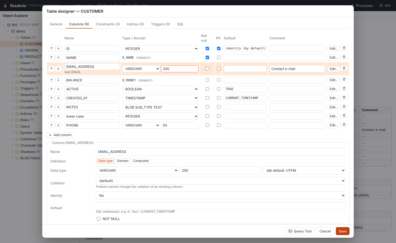The height and width of the screenshot is (243, 396).
Task: Move the ID column down
Action: [58, 48]
